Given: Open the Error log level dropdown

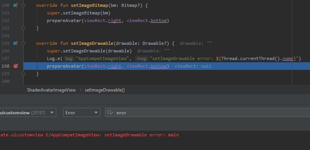Looking at the screenshot, I should [x=82, y=112].
